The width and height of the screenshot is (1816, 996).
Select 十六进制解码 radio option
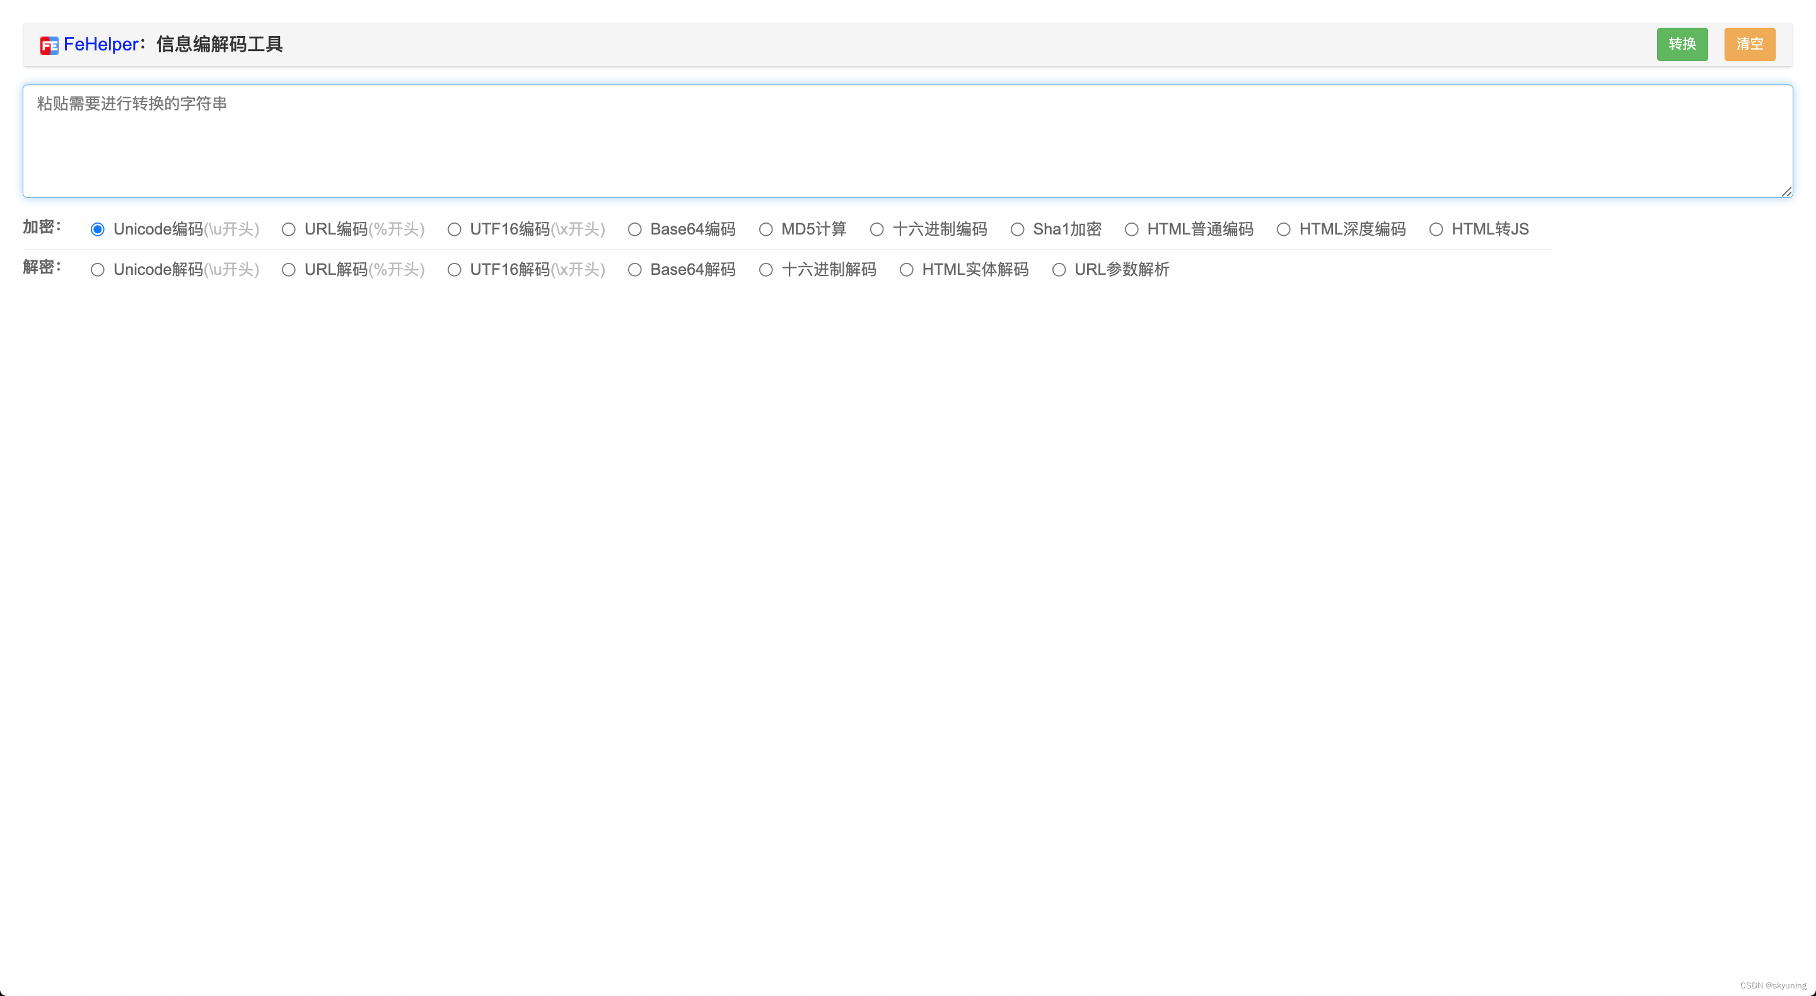(x=765, y=270)
